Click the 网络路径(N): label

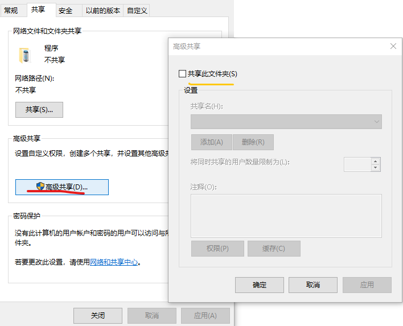pyautogui.click(x=35, y=78)
